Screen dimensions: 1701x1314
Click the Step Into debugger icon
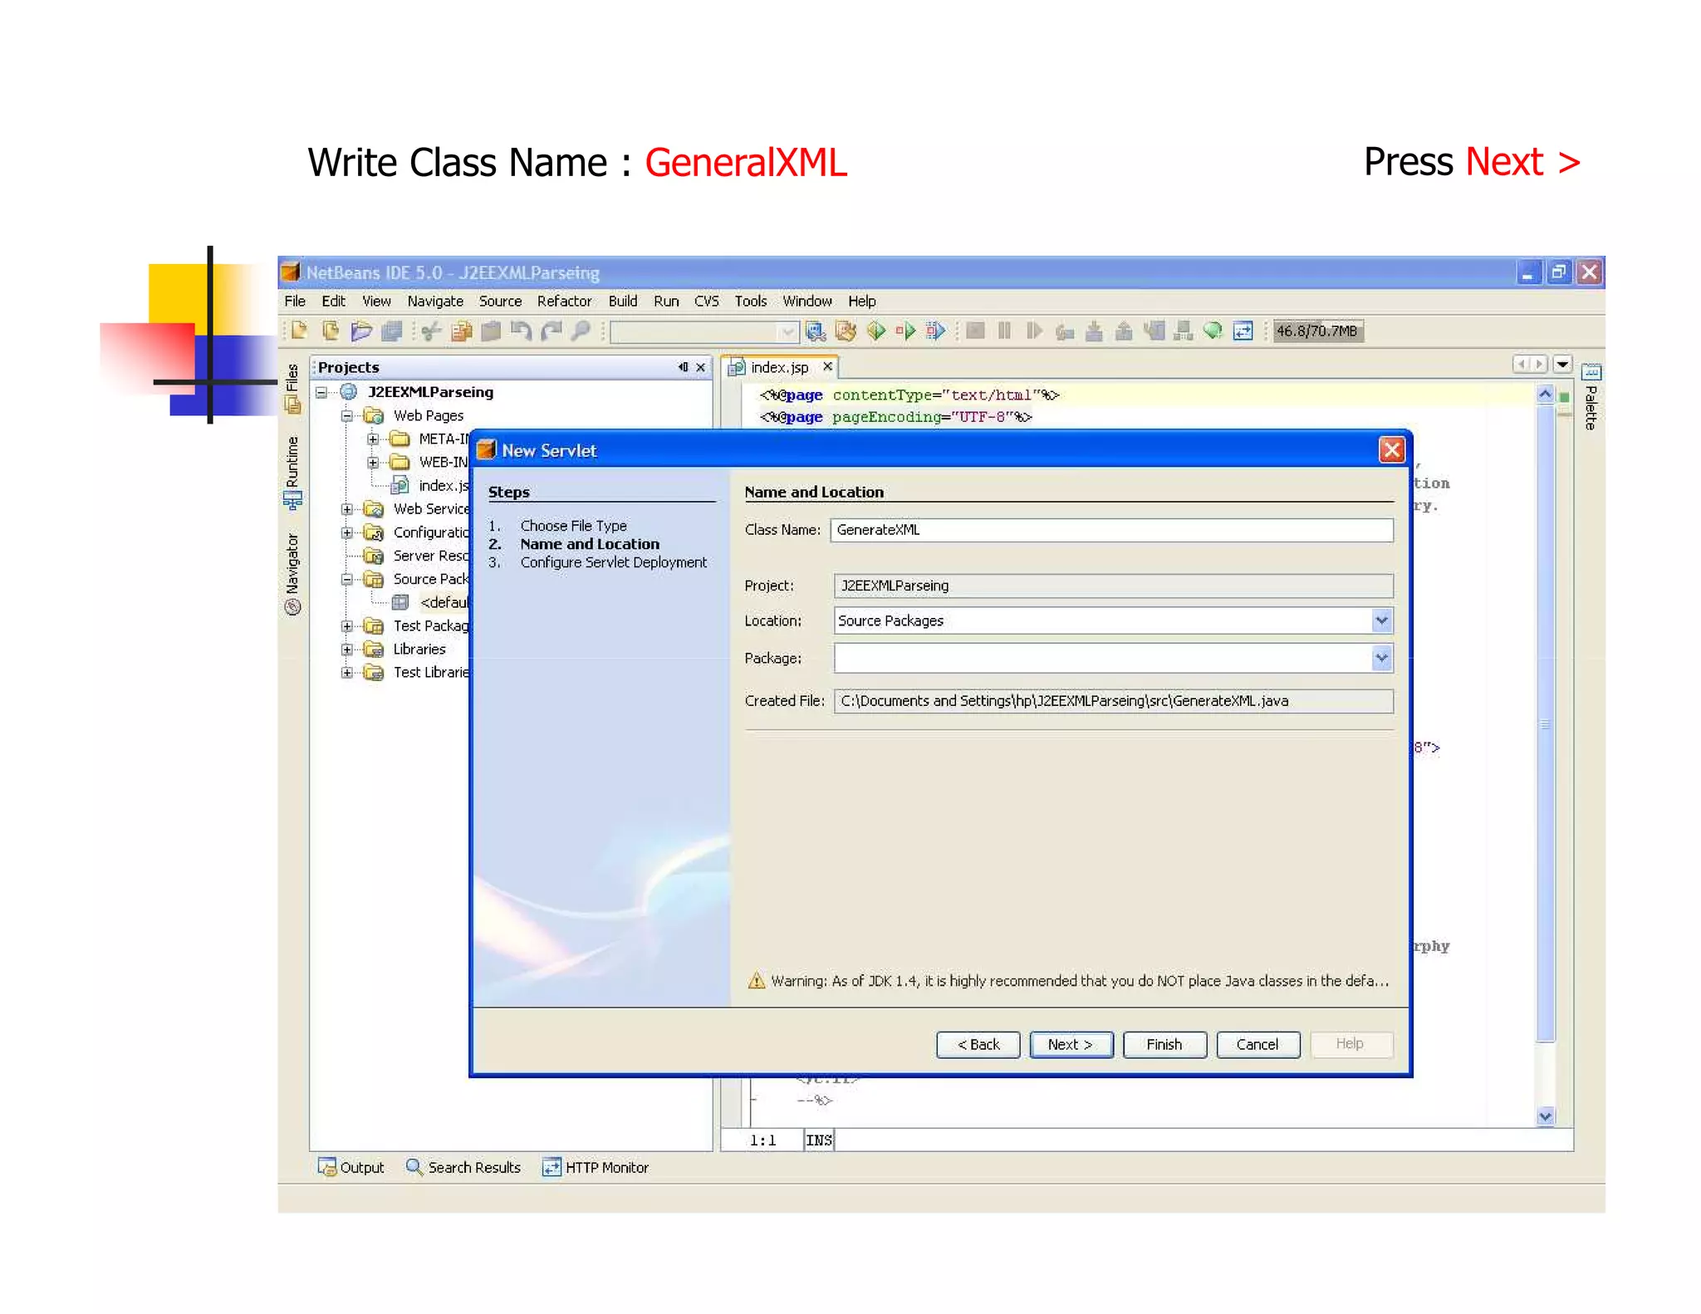click(x=1094, y=331)
